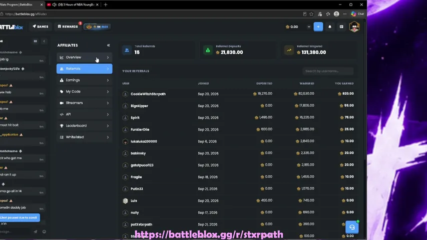Go to Earnings section
The image size is (427, 240).
point(85,80)
